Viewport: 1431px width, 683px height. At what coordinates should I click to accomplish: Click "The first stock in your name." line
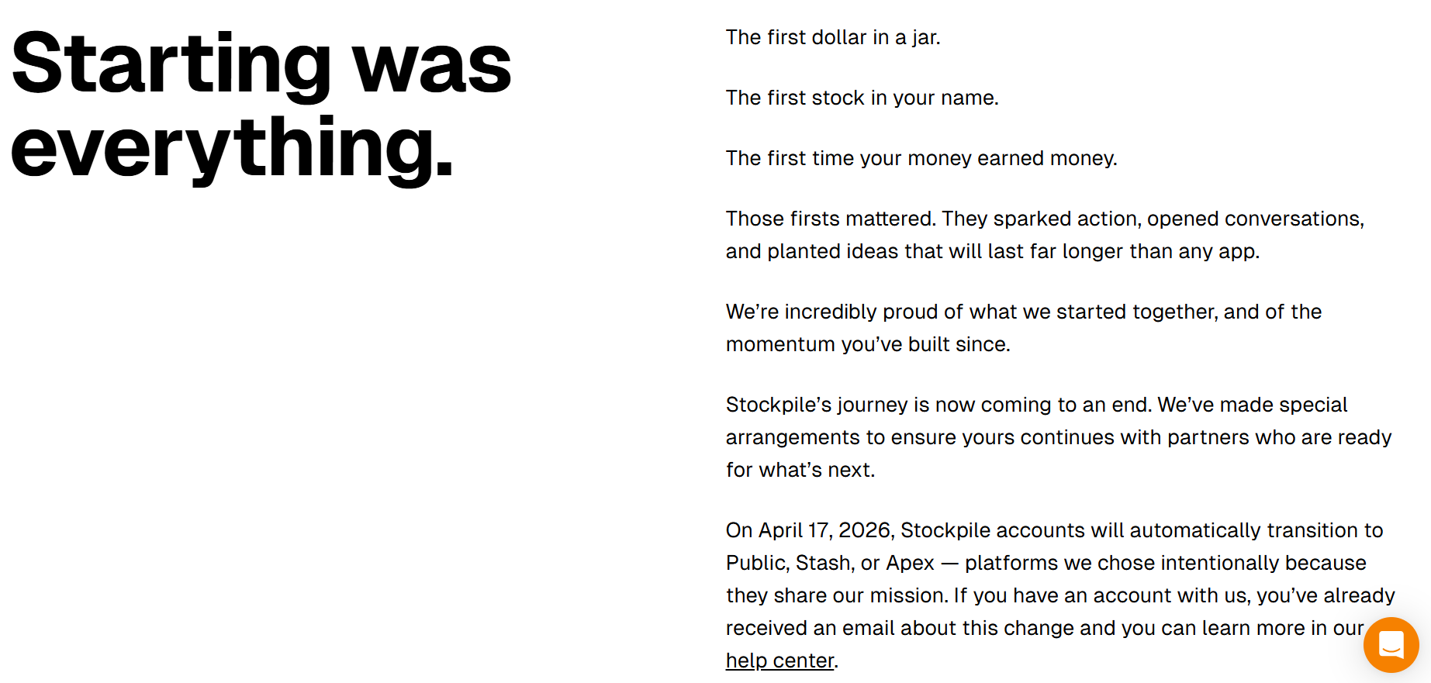[862, 98]
